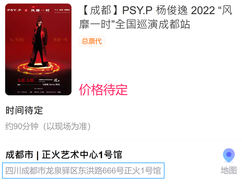The width and height of the screenshot is (242, 184).
Task: Click the 总票代 ticket agent tag
Action: (x=92, y=41)
